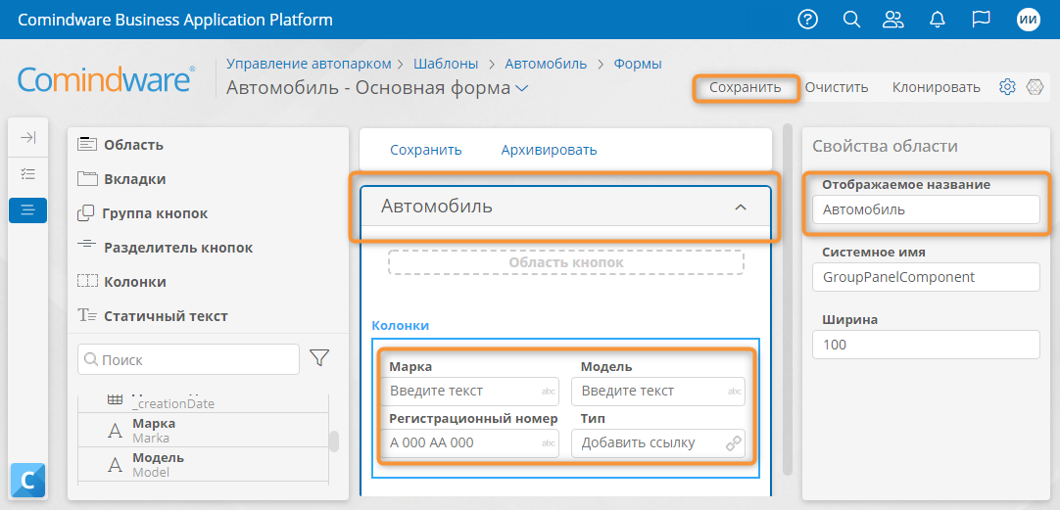1060x510 pixels.
Task: Select Марка attribute in the list
Action: (203, 431)
